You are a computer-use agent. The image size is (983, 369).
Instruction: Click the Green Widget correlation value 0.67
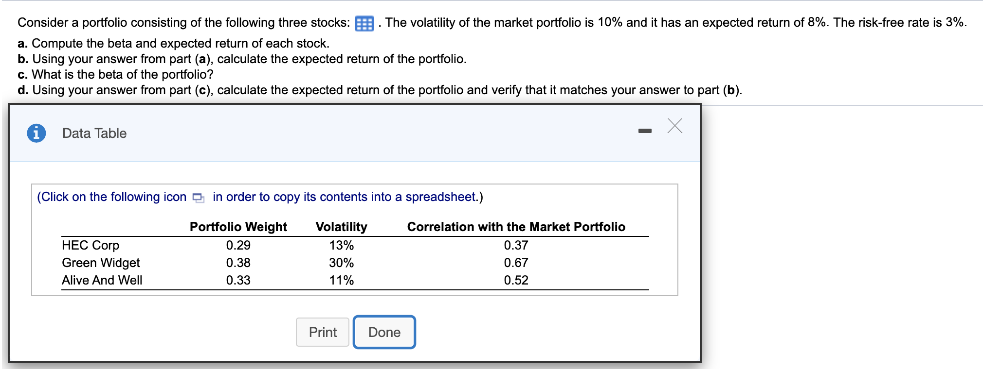(516, 262)
